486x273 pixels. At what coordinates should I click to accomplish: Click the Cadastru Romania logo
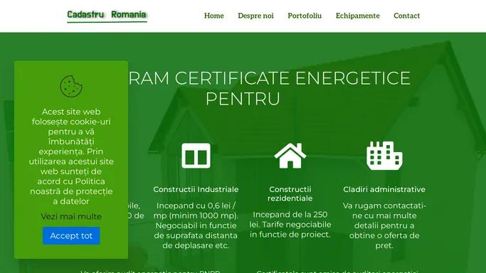(x=107, y=15)
